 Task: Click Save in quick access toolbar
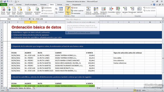click(x=5, y=2)
